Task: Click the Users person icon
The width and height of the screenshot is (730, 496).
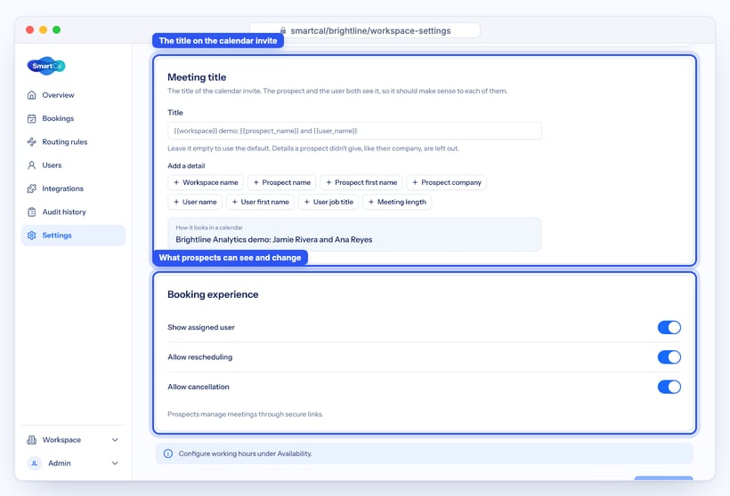Action: click(32, 165)
